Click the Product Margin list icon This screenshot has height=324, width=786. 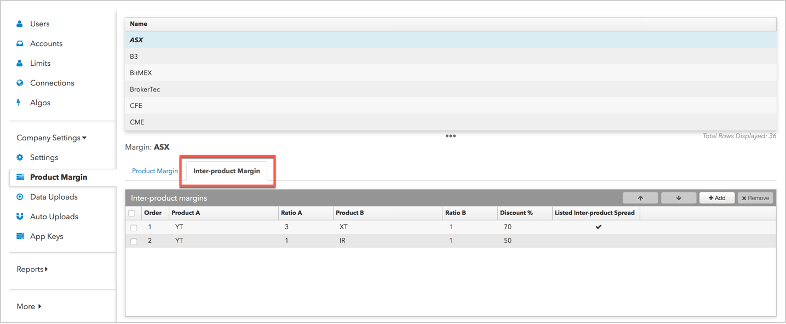tap(20, 178)
